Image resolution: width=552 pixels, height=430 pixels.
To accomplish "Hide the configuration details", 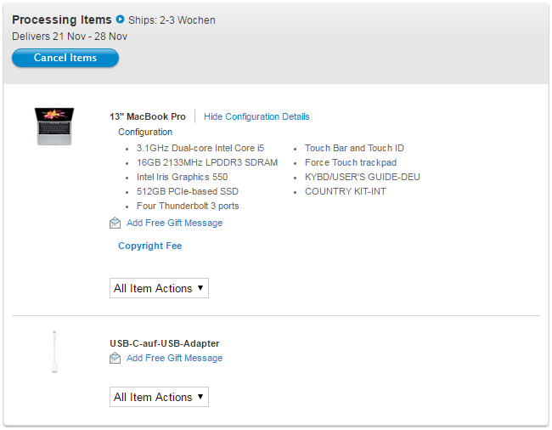I will click(256, 116).
